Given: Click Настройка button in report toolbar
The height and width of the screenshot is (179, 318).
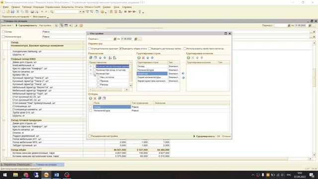Looking at the screenshot, I should click(x=45, y=25).
